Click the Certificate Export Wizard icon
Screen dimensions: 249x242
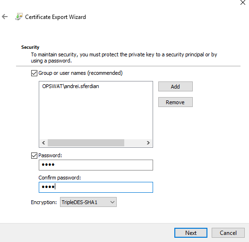(19, 17)
